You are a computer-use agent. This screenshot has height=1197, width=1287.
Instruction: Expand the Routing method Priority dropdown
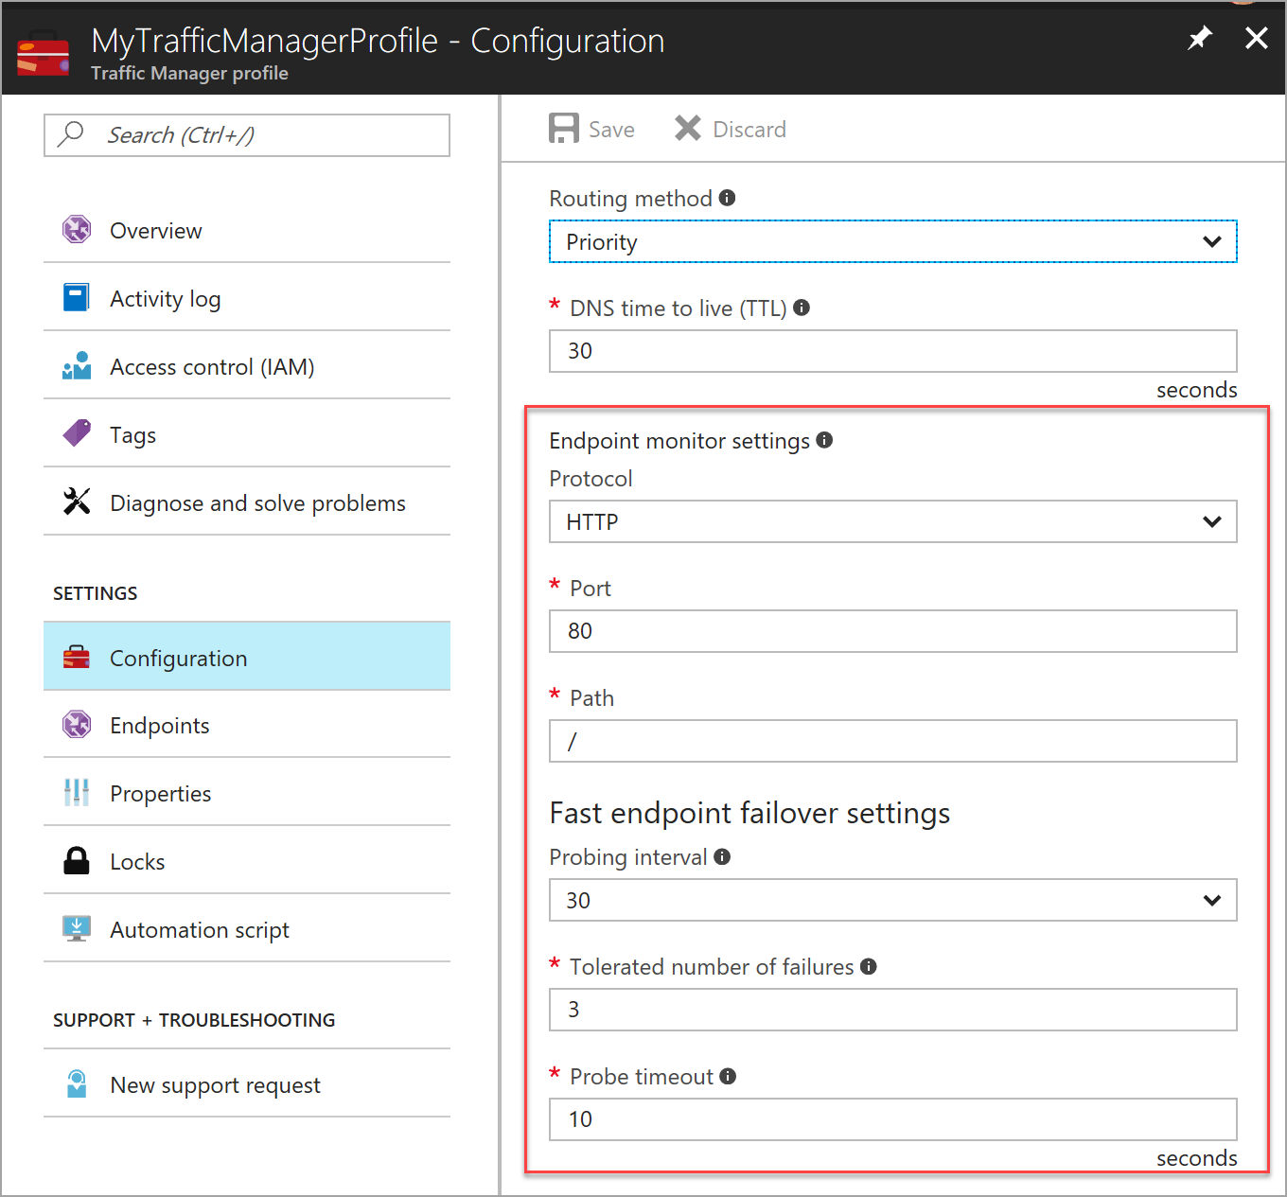[892, 242]
